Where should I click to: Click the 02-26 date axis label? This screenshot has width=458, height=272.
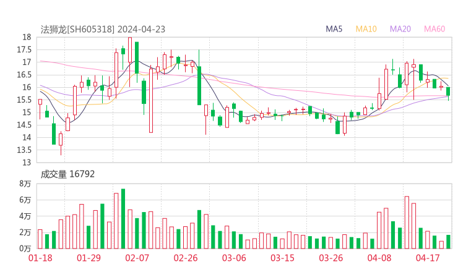(186, 258)
